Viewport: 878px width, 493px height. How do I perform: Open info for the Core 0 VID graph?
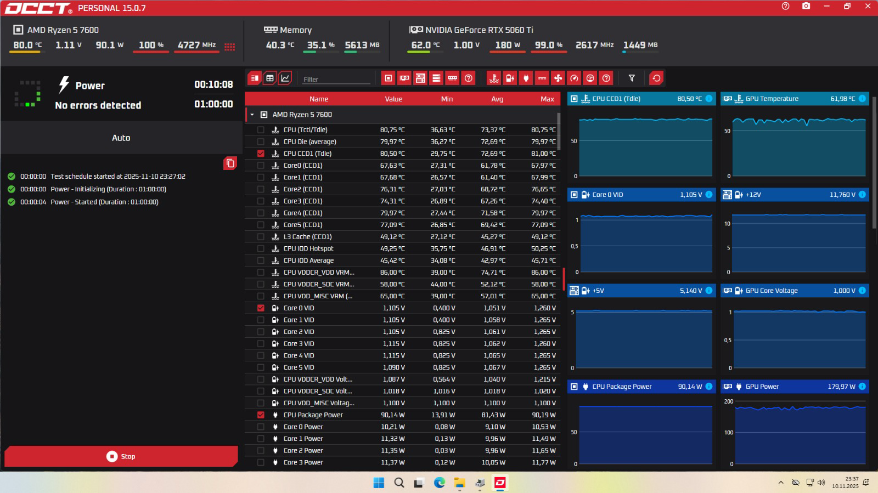coord(709,195)
